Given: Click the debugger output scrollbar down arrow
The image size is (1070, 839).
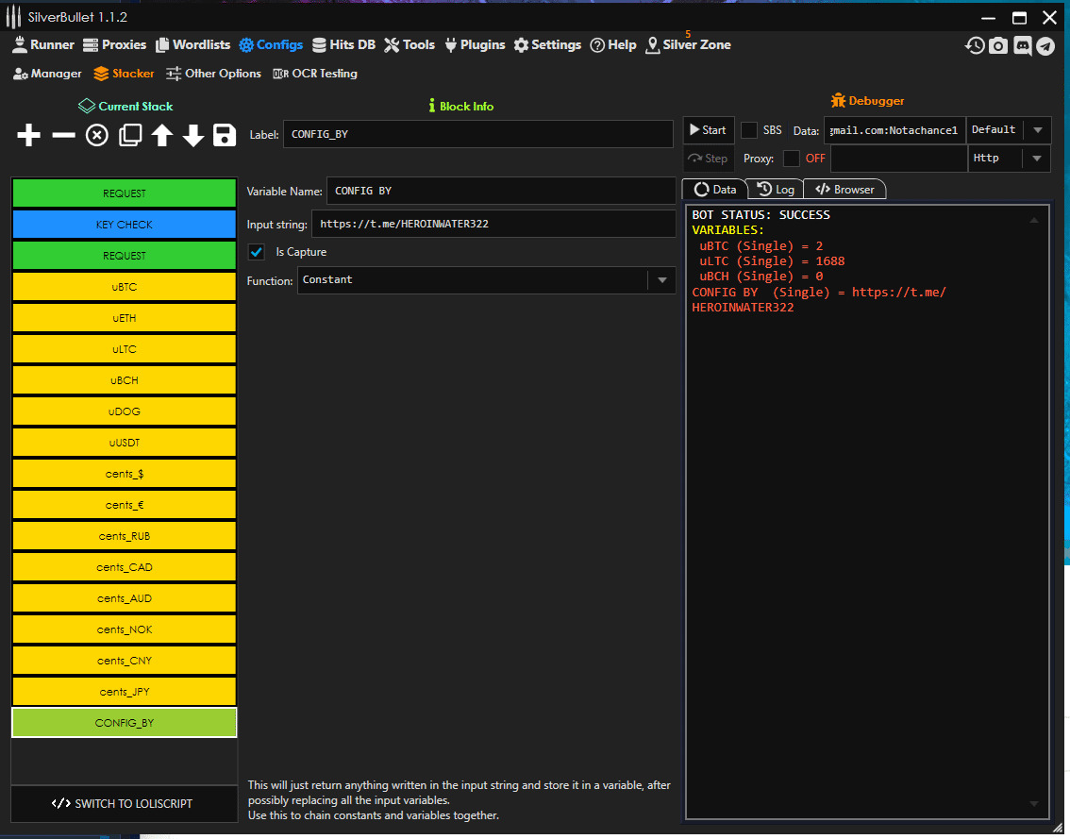Looking at the screenshot, I should coord(1034,803).
